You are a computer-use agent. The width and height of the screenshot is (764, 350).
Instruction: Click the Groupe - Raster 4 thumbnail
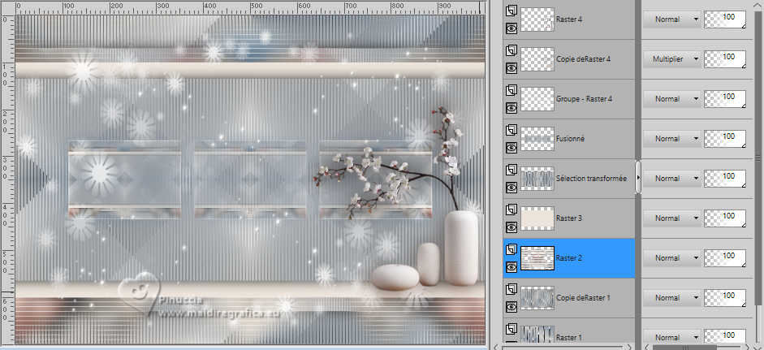(x=537, y=99)
